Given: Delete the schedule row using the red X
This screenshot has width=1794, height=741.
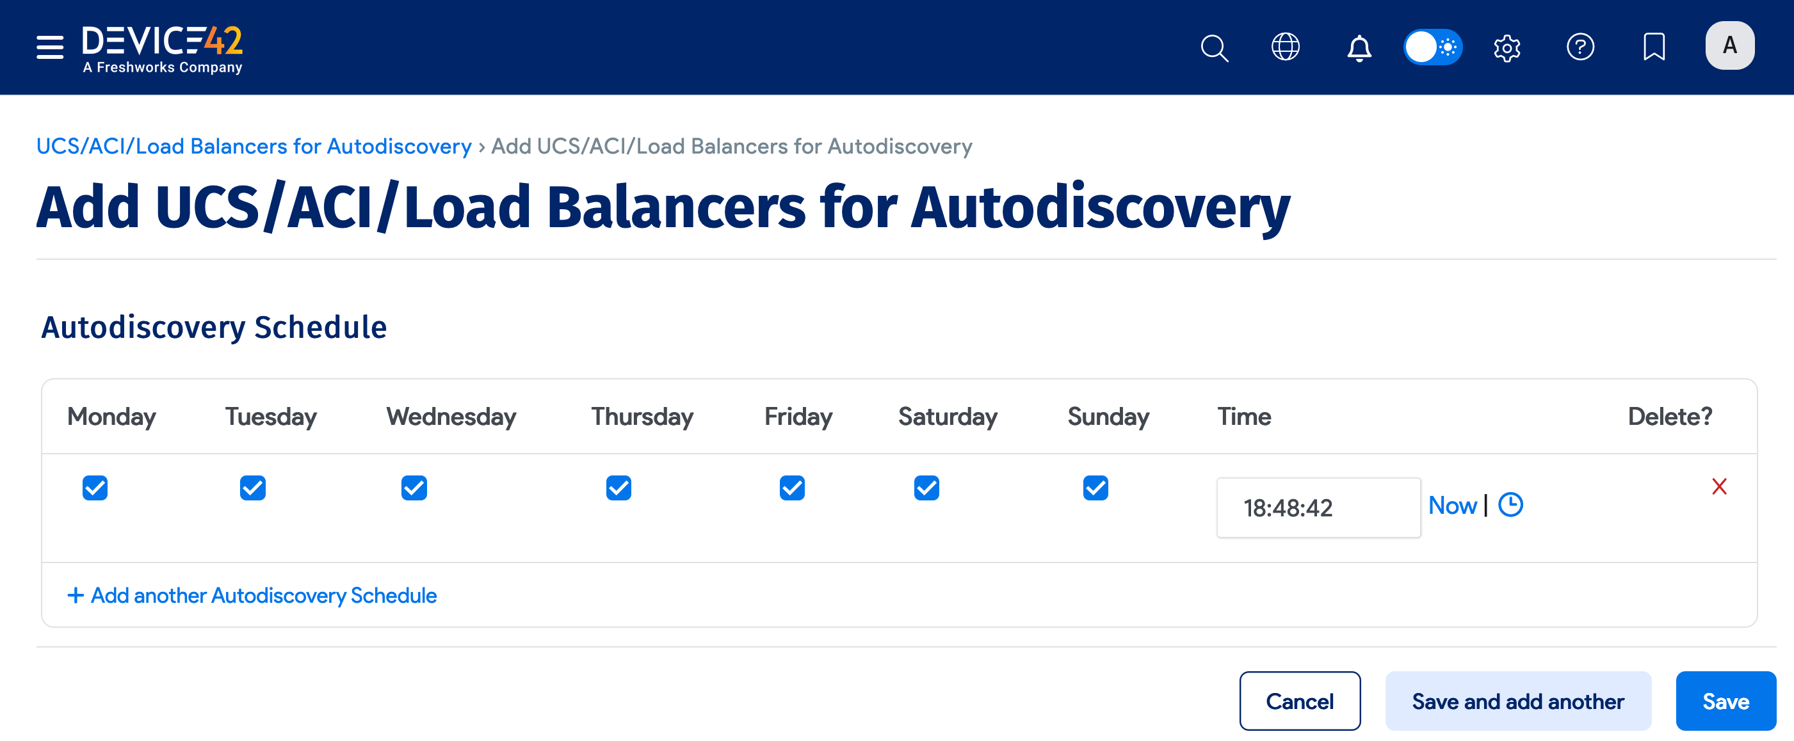Looking at the screenshot, I should 1719,487.
